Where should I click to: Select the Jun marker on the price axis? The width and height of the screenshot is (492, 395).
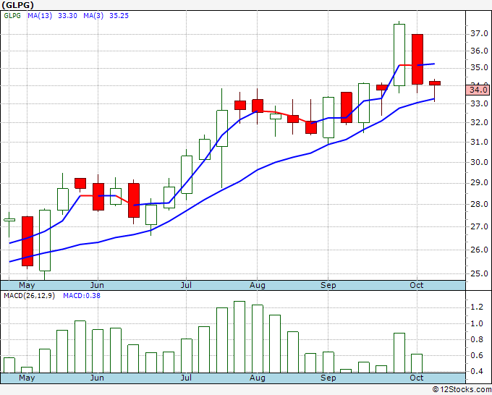97,285
